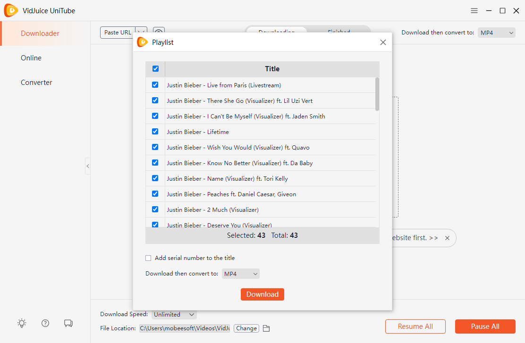Click the Change file location button
The image size is (525, 343).
[x=246, y=329]
